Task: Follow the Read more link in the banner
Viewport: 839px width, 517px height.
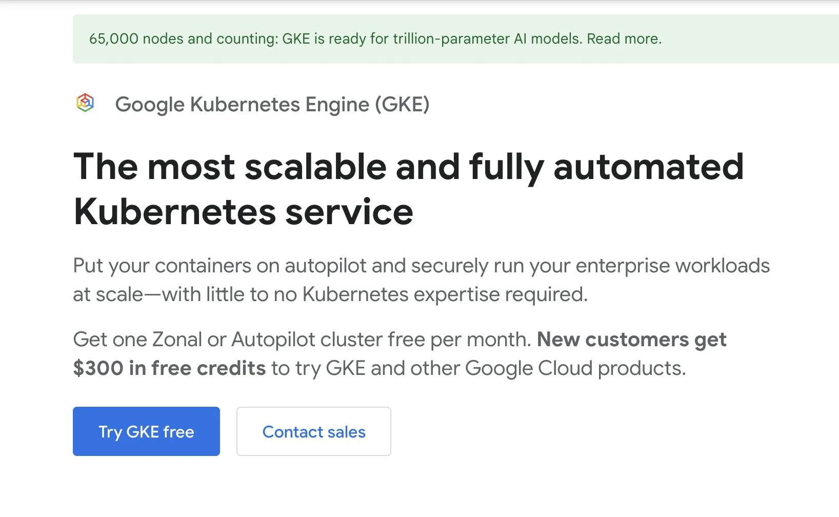Action: tap(624, 39)
